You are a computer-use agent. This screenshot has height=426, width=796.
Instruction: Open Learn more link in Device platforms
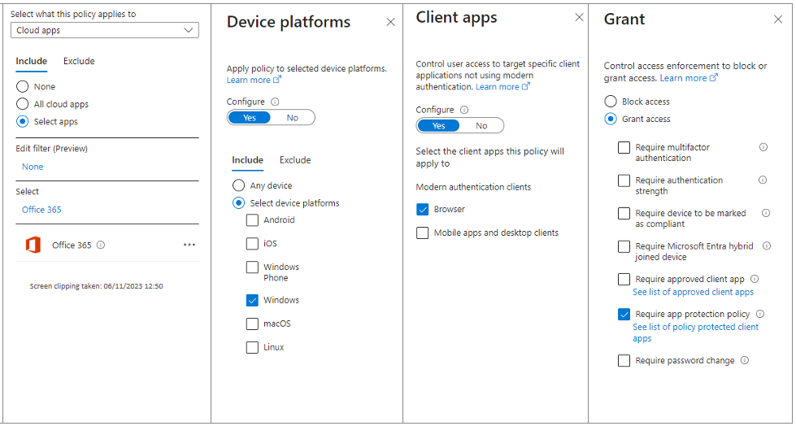(x=254, y=80)
